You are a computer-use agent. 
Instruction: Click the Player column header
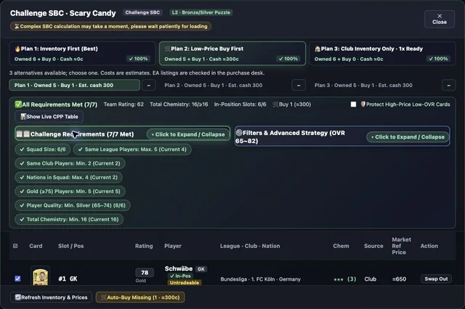(x=173, y=246)
